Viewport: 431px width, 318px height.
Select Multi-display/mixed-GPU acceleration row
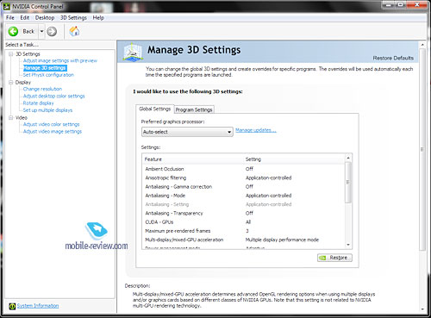(243, 240)
